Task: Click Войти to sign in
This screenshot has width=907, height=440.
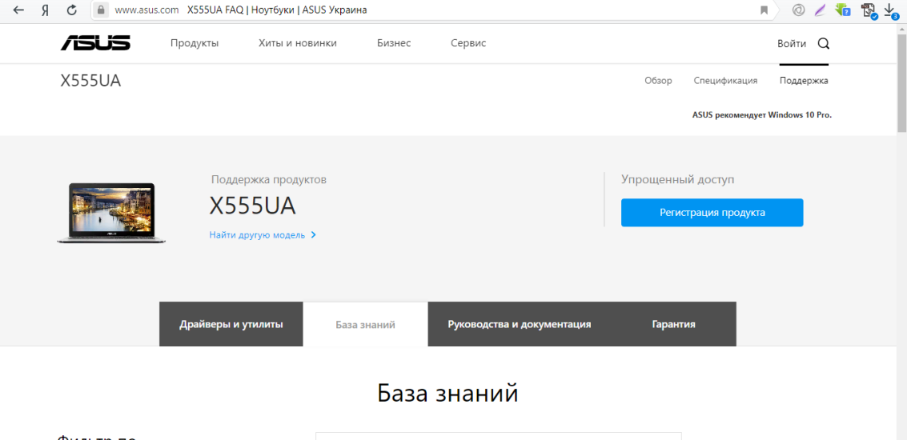Action: point(791,43)
